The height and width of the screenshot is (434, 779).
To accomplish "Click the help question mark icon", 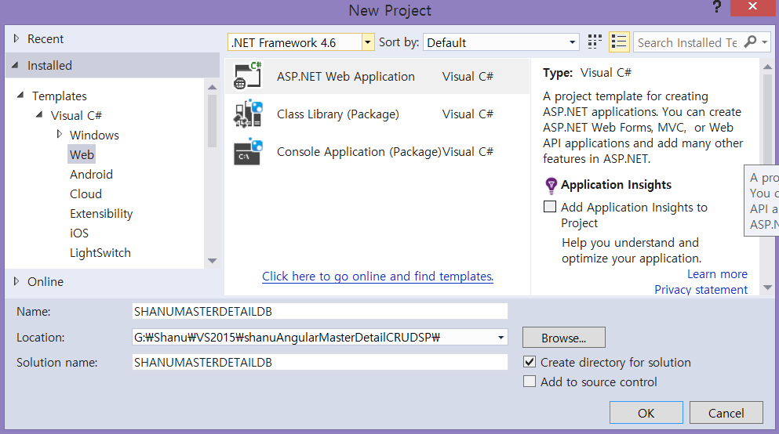I will (717, 8).
